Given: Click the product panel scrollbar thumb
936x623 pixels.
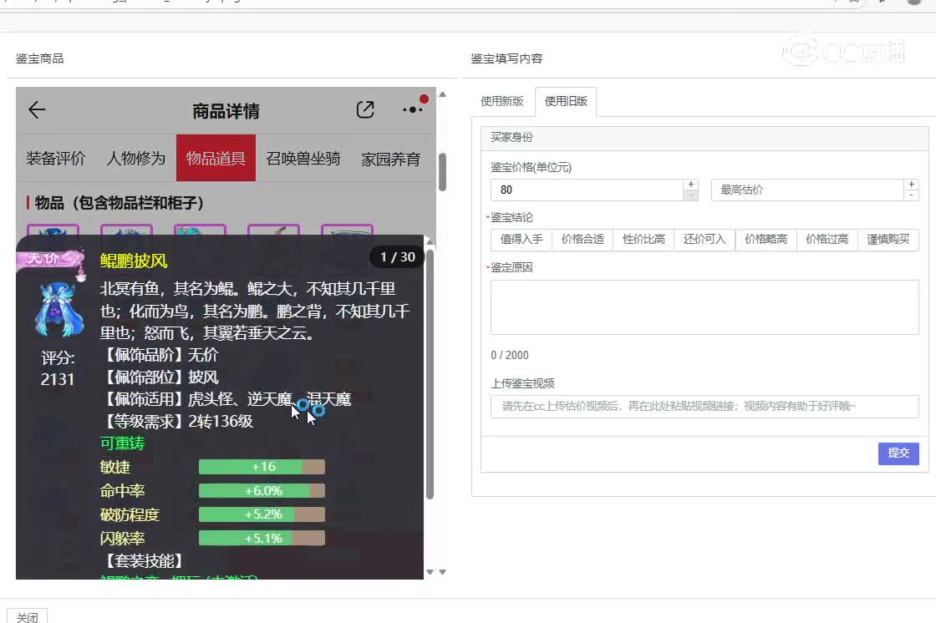Looking at the screenshot, I should (x=442, y=172).
